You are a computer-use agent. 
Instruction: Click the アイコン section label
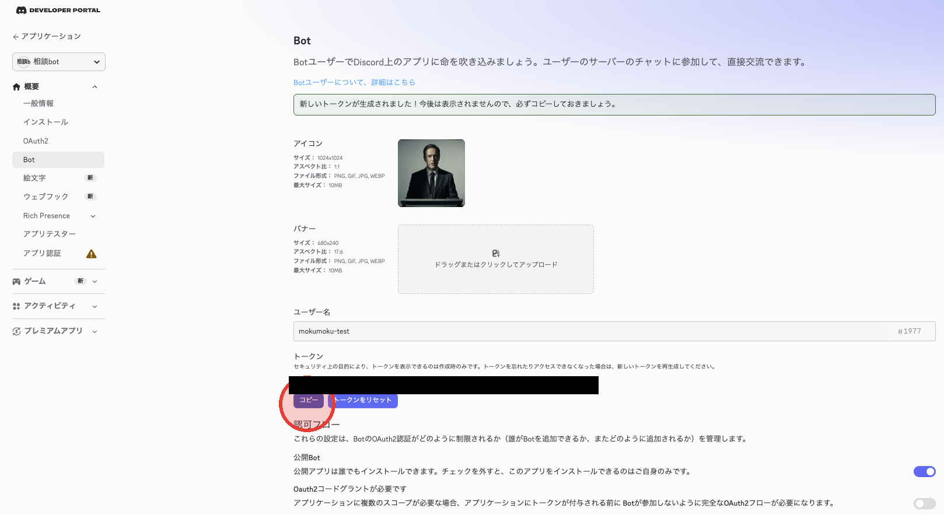click(308, 143)
